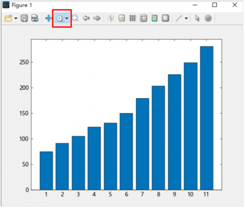The image size is (246, 208).
Task: Click the bar above x-axis label 1
Action: coord(46,171)
